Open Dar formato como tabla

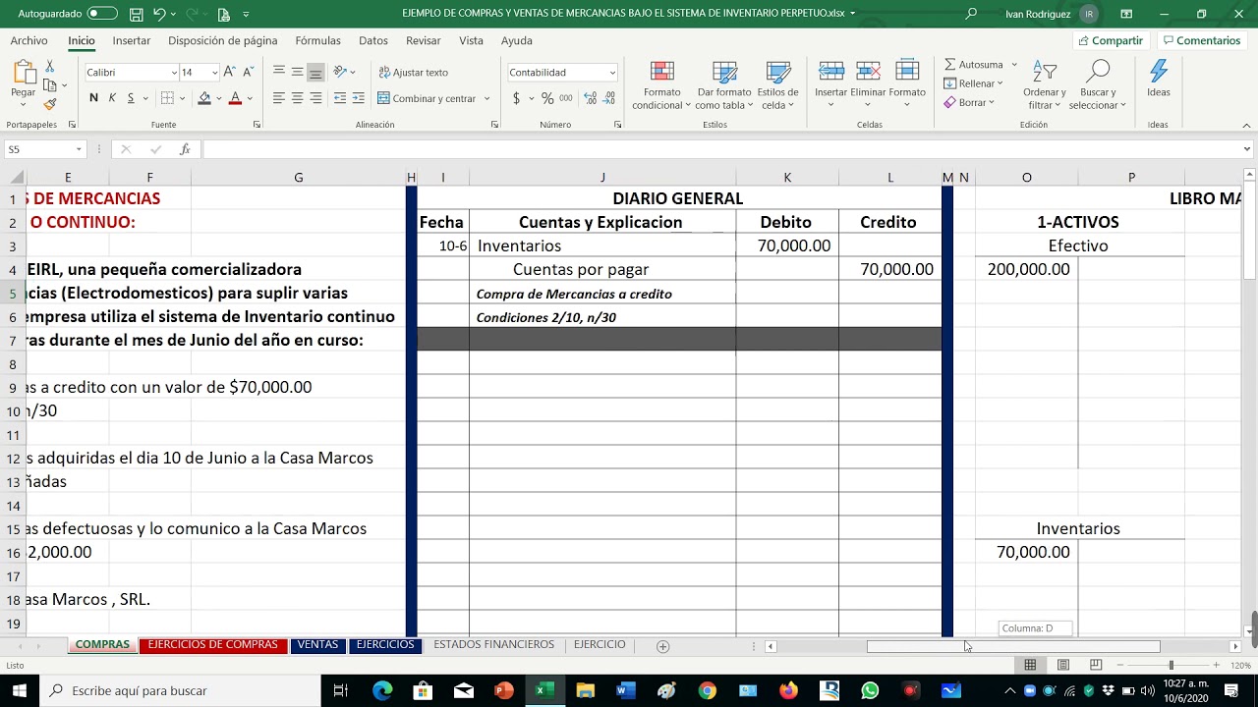tap(723, 85)
